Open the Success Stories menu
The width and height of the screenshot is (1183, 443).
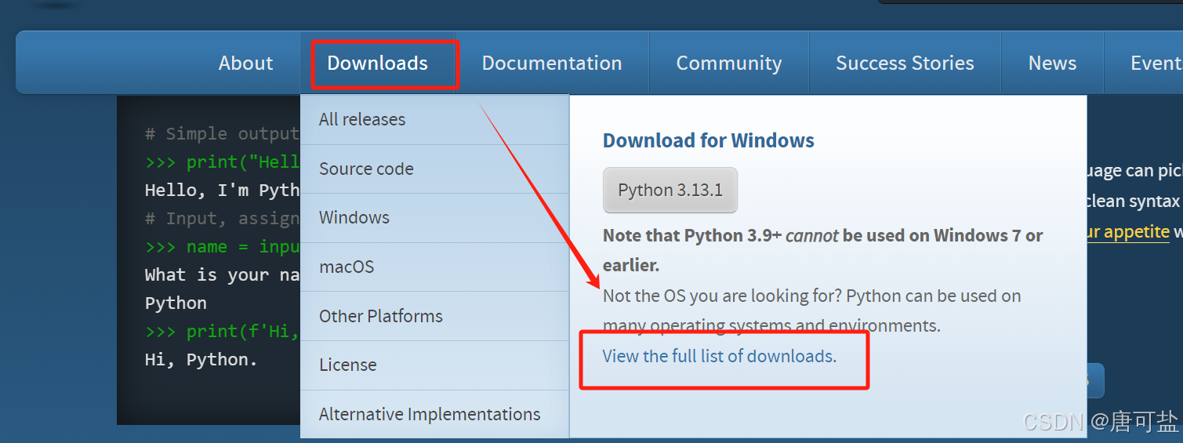905,64
